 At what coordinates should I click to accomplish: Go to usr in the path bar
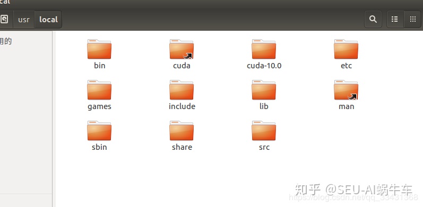tap(24, 20)
